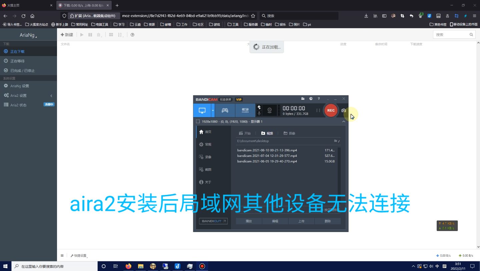Image resolution: width=480 pixels, height=271 pixels.
Task: Bookmark this page with star icon
Action: (x=253, y=16)
